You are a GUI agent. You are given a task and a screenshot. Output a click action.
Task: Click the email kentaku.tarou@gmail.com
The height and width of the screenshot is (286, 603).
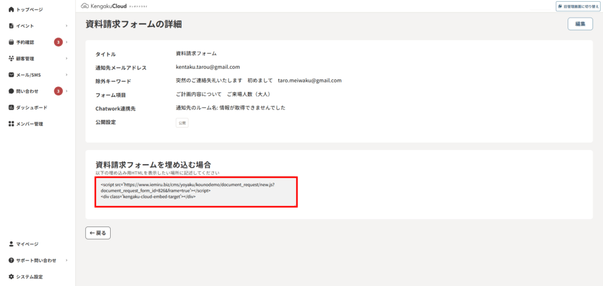(208, 67)
